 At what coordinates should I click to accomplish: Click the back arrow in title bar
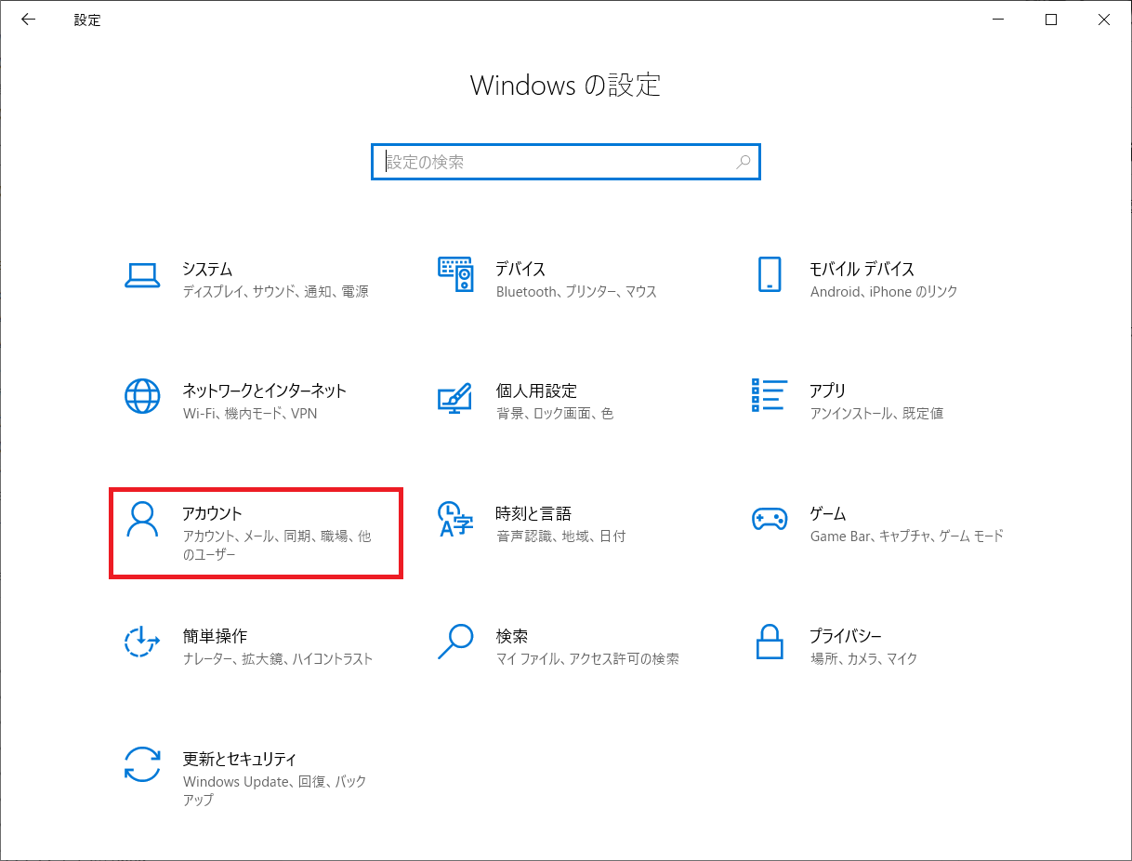click(x=28, y=20)
